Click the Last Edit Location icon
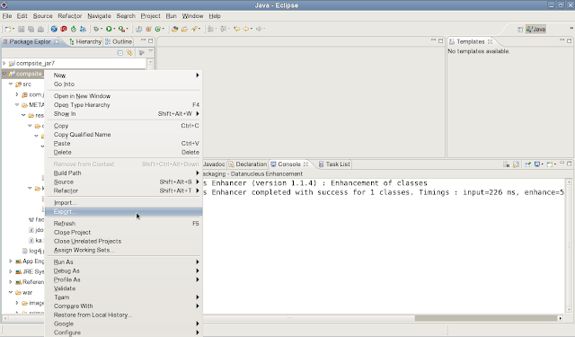 click(237, 29)
